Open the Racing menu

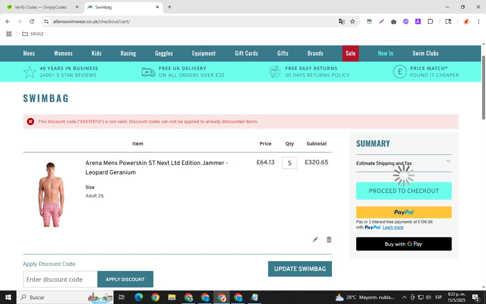[x=128, y=53]
